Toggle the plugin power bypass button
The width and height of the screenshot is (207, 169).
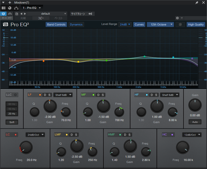pos(3,14)
